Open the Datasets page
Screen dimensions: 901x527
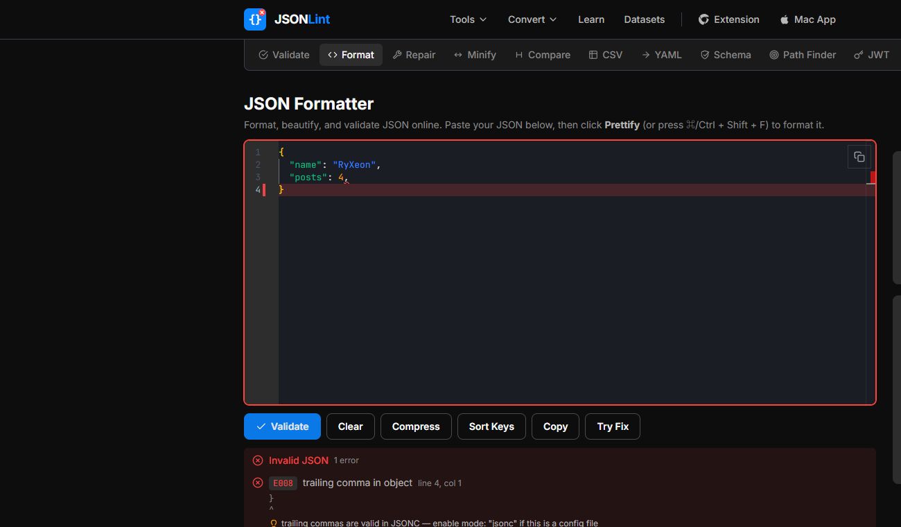[x=645, y=19]
